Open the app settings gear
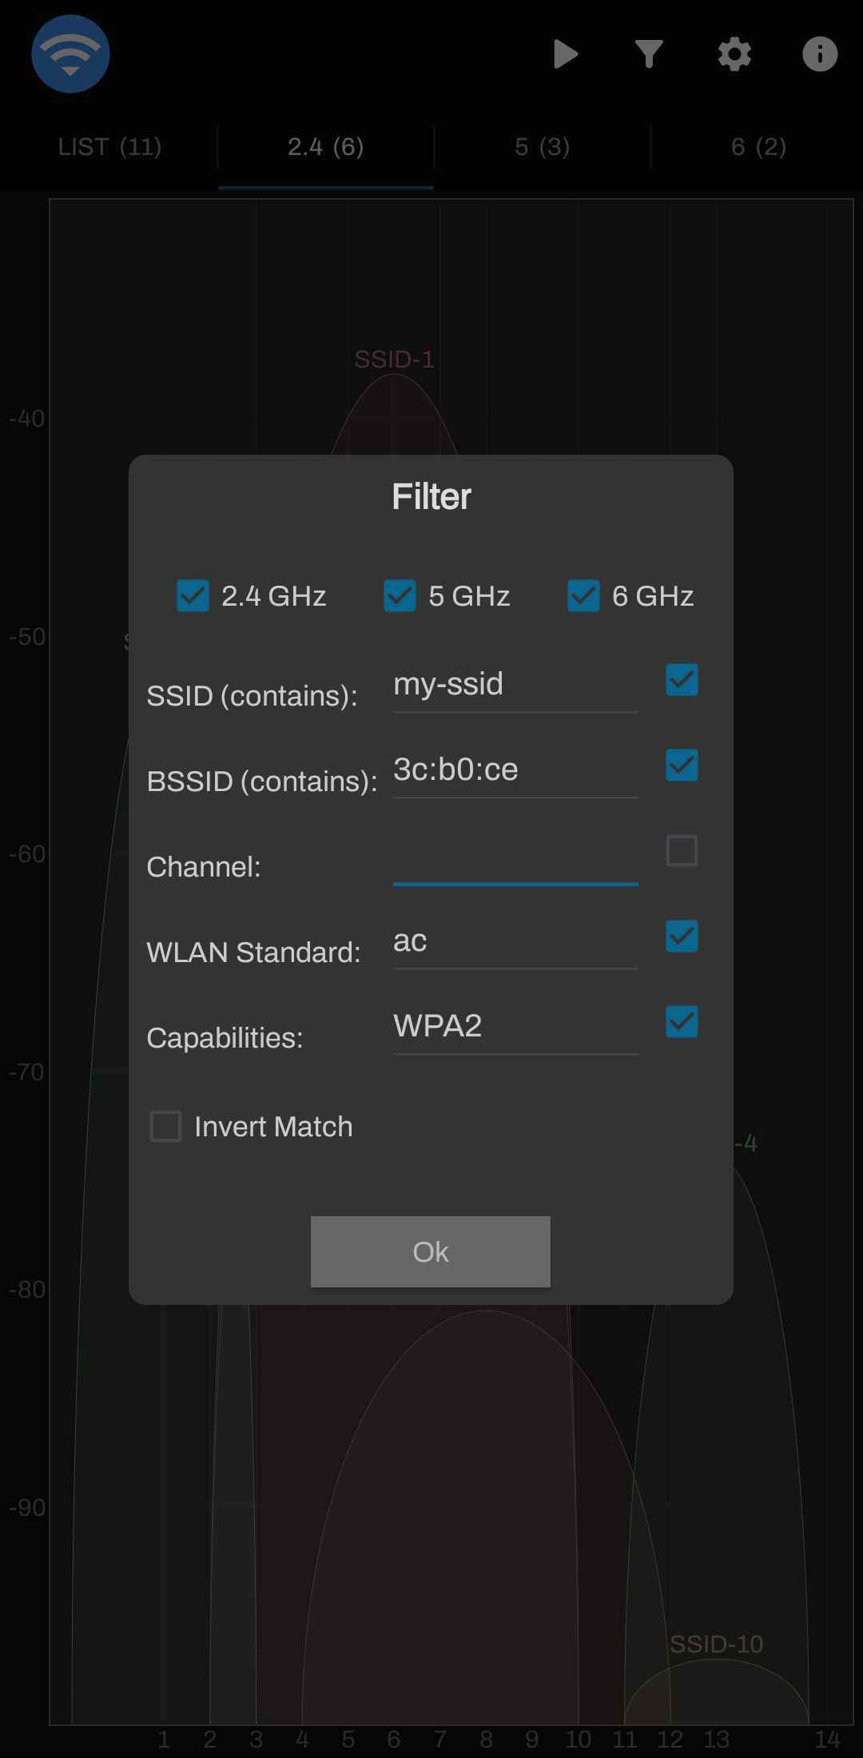Image resolution: width=863 pixels, height=1758 pixels. (x=734, y=54)
